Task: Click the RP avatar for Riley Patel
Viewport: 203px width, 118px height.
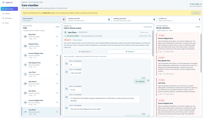Action: coord(25,37)
